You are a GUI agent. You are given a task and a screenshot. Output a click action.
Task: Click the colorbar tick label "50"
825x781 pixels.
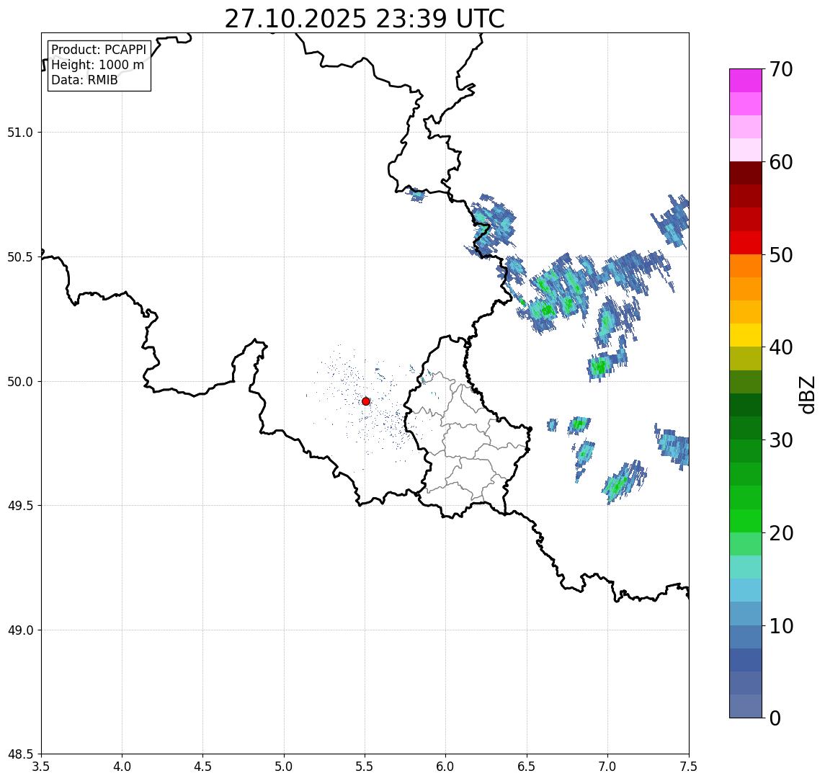(780, 255)
